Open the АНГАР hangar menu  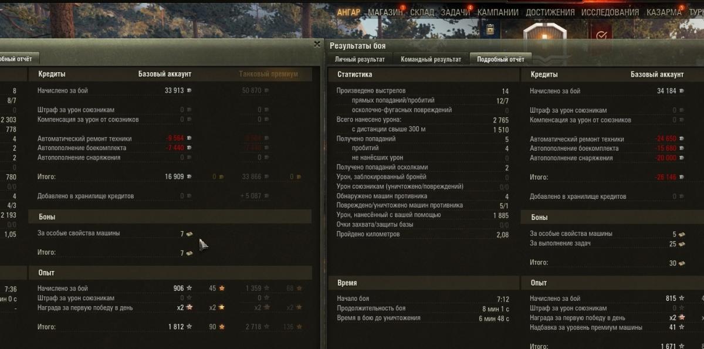(348, 12)
